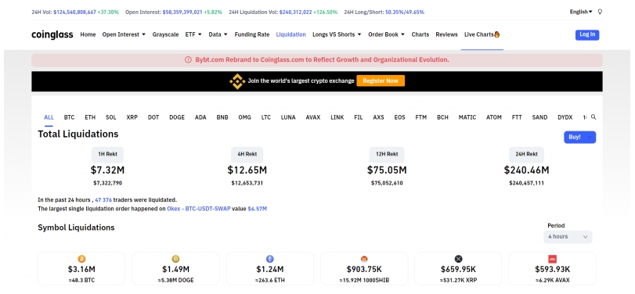Click the $6.57M liquidation value
The image size is (635, 294).
pyautogui.click(x=257, y=209)
